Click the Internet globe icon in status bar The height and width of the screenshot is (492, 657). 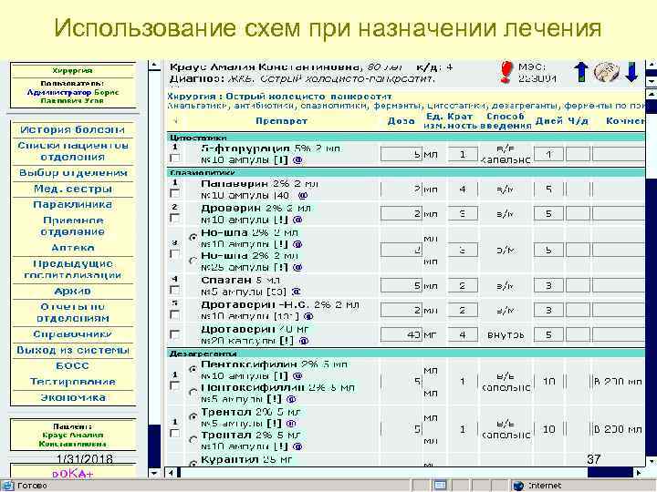click(518, 486)
